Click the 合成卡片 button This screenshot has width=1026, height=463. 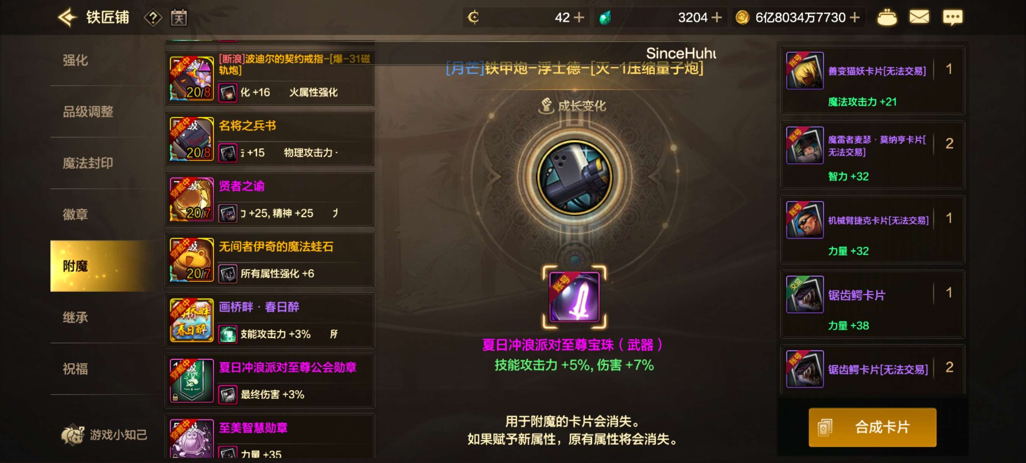click(x=872, y=427)
